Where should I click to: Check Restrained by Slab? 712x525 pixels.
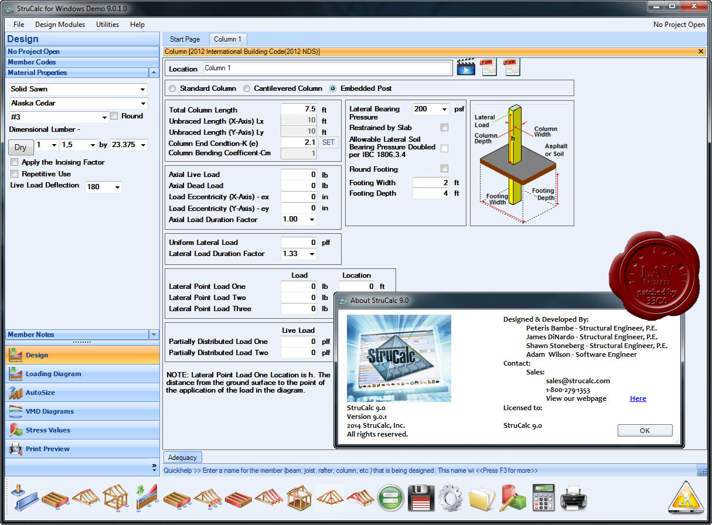click(445, 128)
